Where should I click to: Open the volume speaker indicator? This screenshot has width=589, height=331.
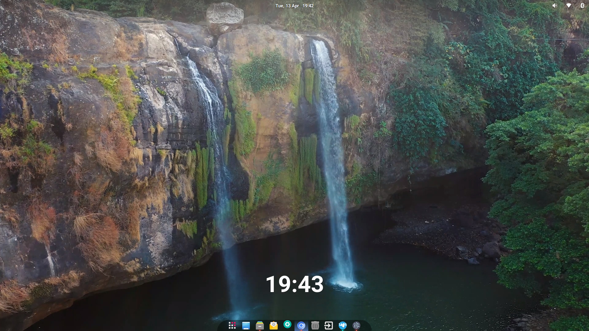coord(554,6)
